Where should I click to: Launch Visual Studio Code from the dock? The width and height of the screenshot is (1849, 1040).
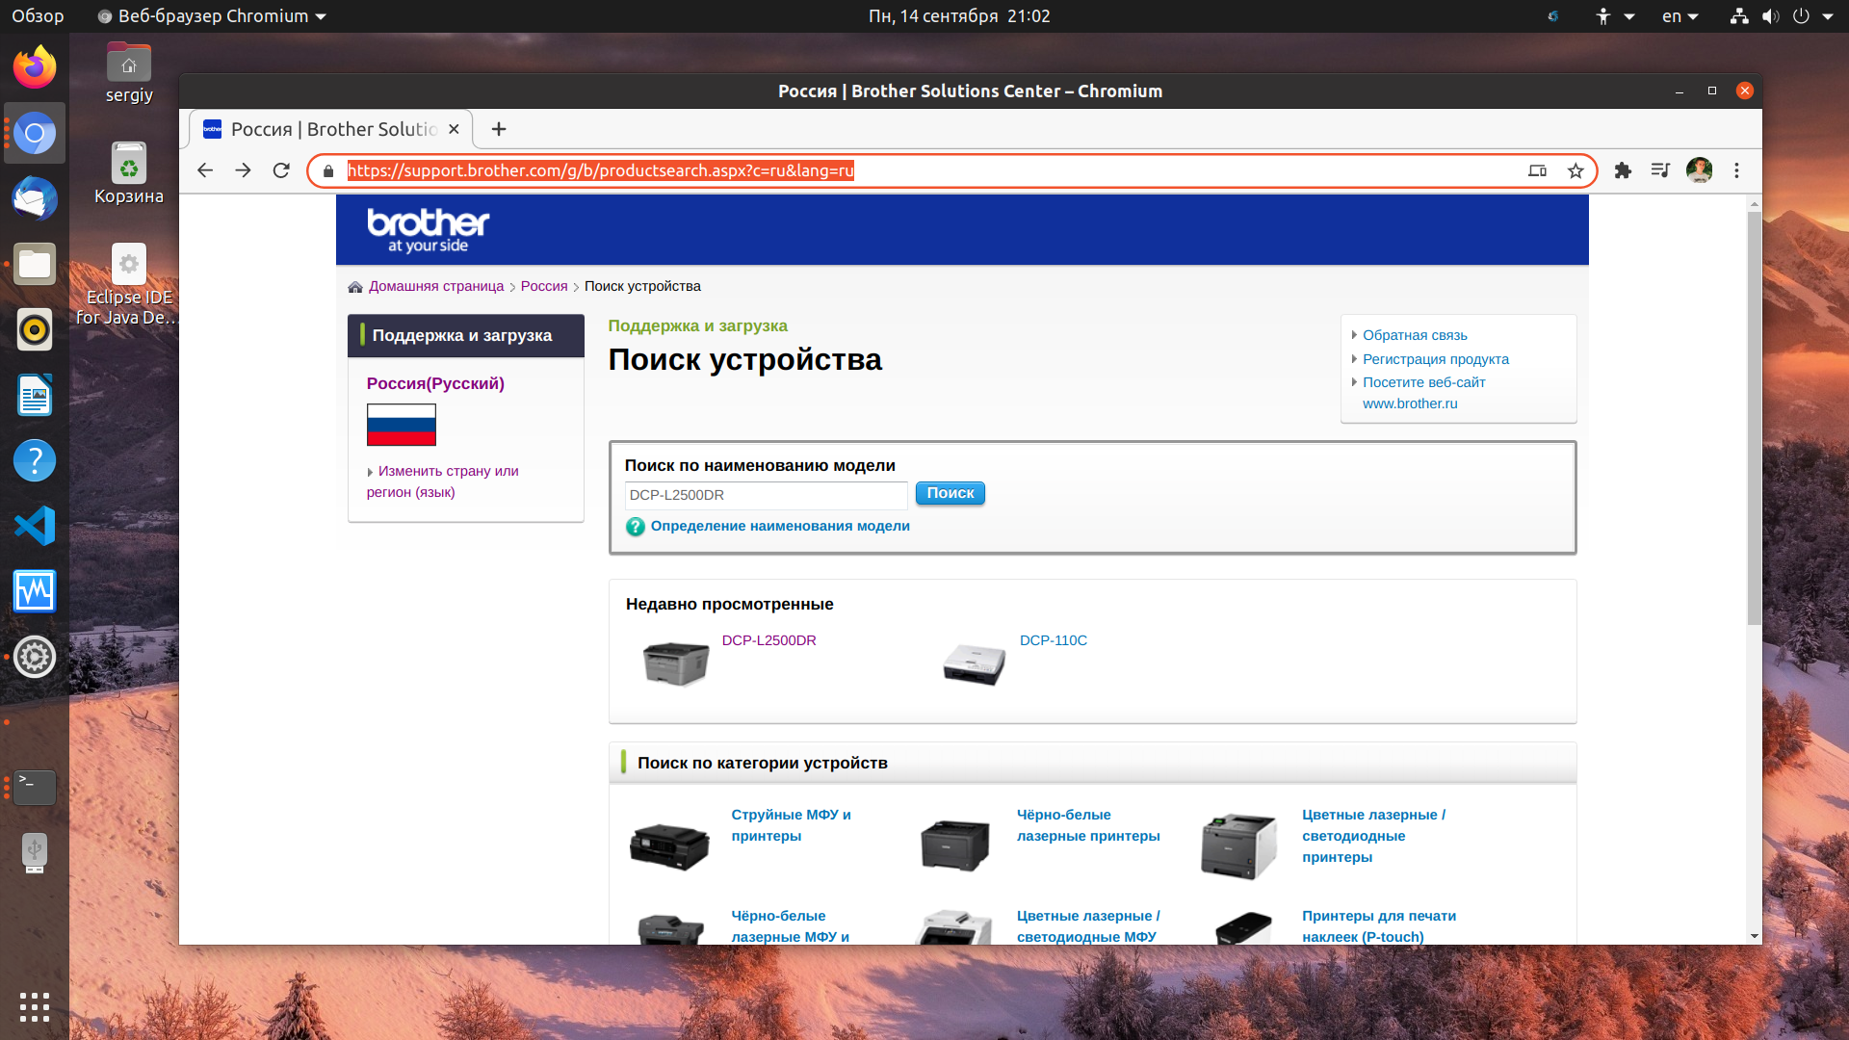tap(35, 526)
